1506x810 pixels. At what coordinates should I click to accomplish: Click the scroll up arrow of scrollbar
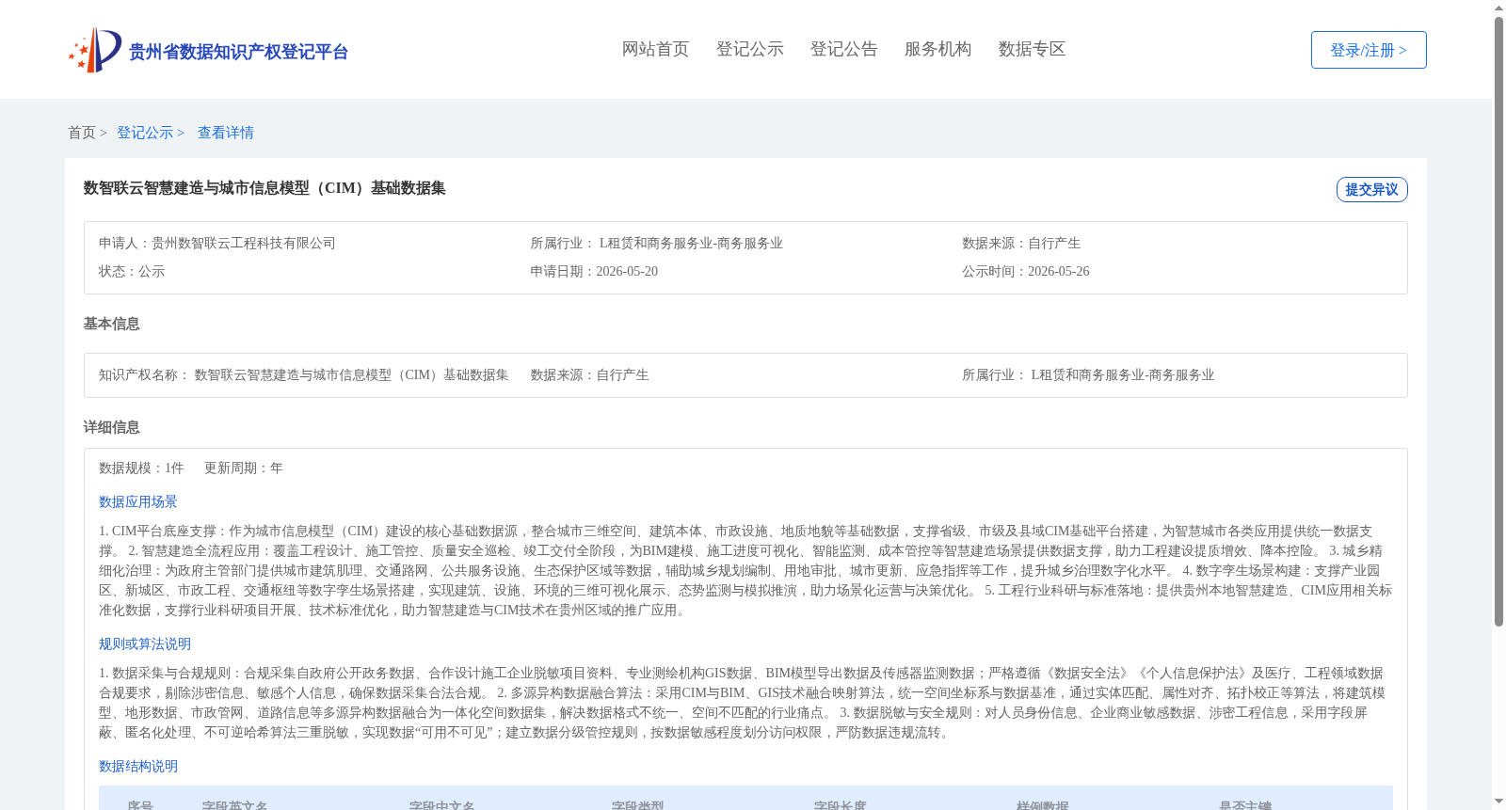pos(1498,8)
